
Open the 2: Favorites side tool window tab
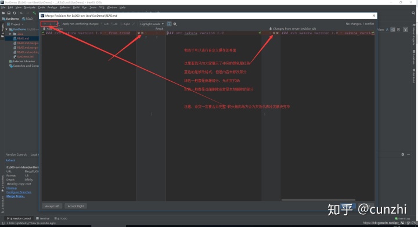(x=2, y=183)
